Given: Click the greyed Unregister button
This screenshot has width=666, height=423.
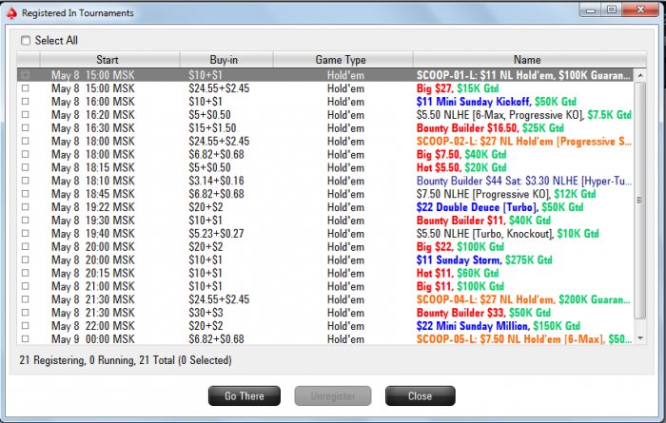Looking at the screenshot, I should pyautogui.click(x=333, y=395).
